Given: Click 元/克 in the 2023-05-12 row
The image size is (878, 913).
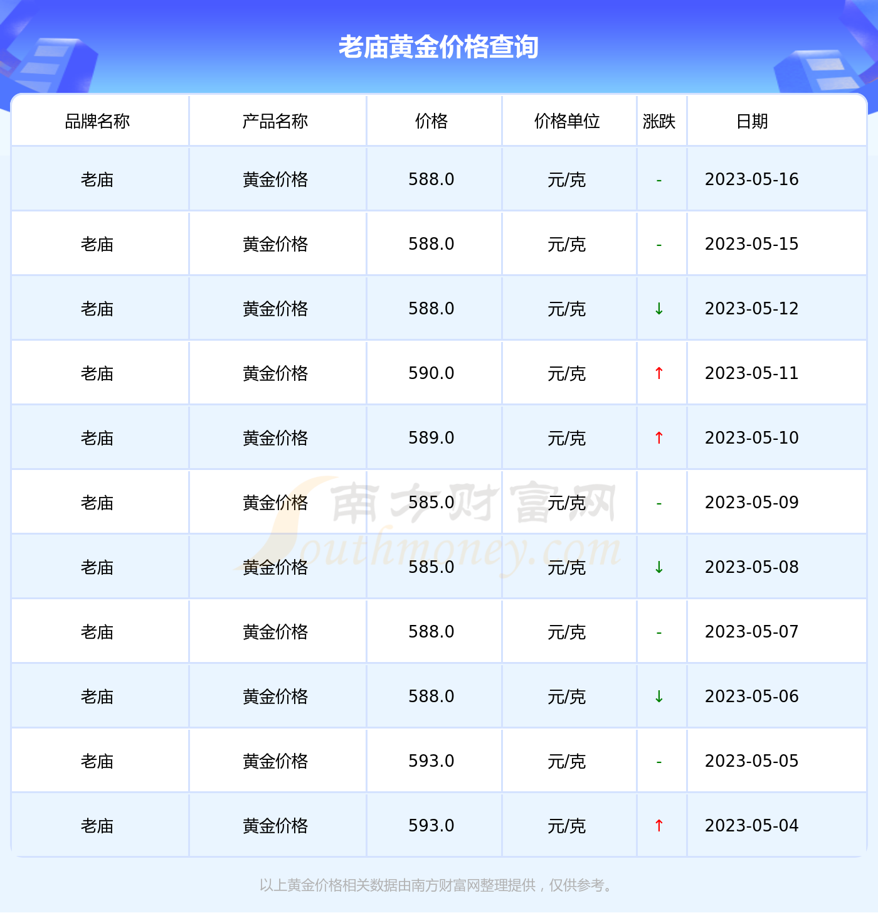Looking at the screenshot, I should coord(567,309).
